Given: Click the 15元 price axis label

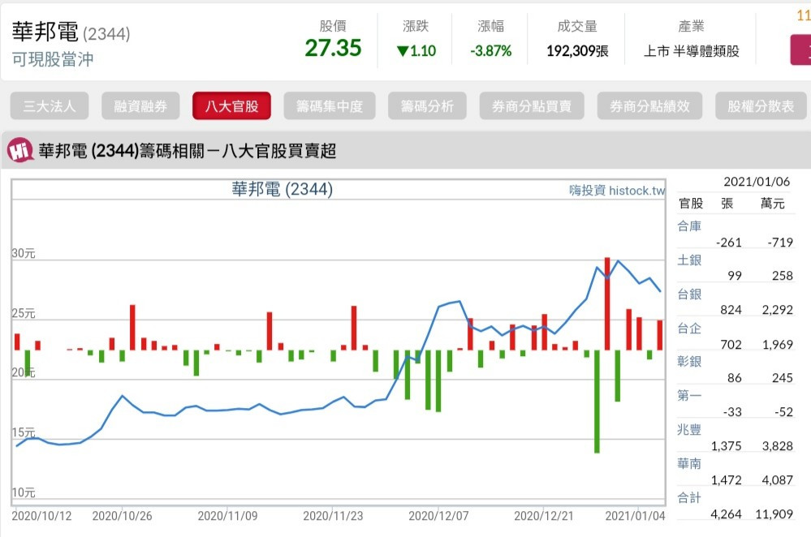Looking at the screenshot, I should pyautogui.click(x=24, y=432).
